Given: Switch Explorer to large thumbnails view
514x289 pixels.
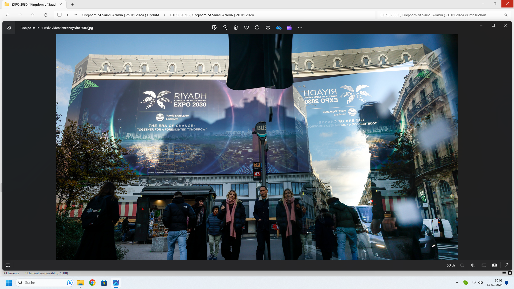Looking at the screenshot, I should click(x=510, y=273).
